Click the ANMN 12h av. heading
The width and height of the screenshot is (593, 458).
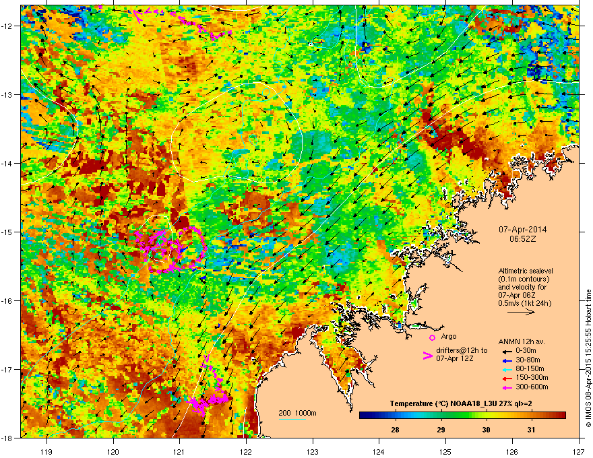pyautogui.click(x=522, y=342)
